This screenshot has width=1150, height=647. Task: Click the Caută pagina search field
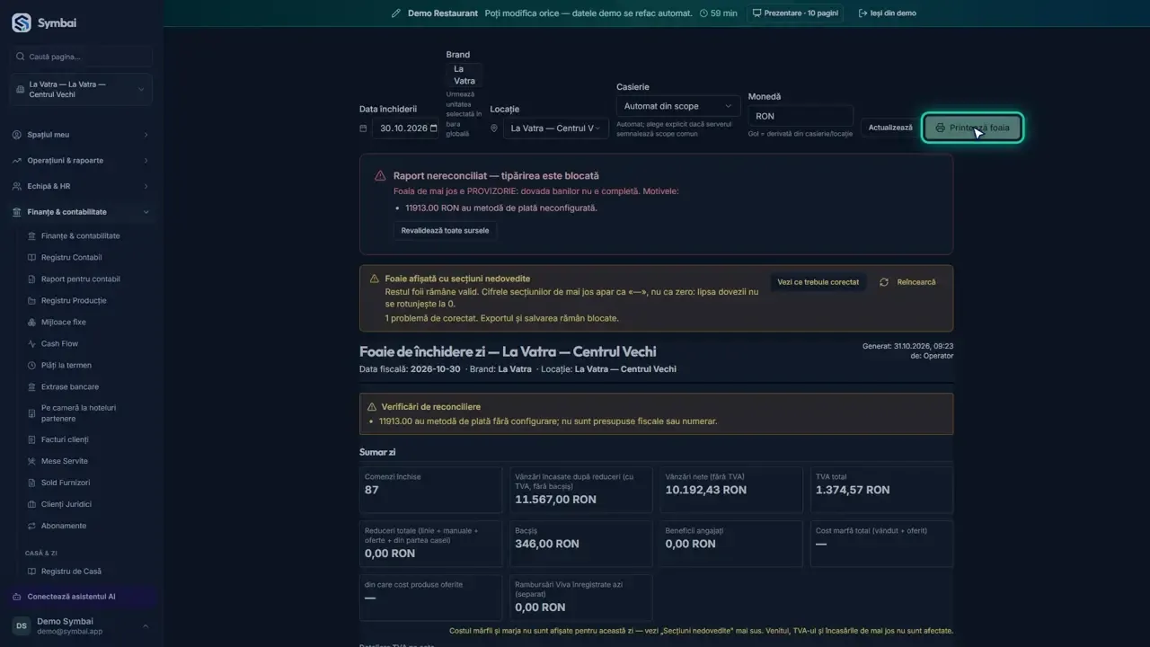[82, 57]
